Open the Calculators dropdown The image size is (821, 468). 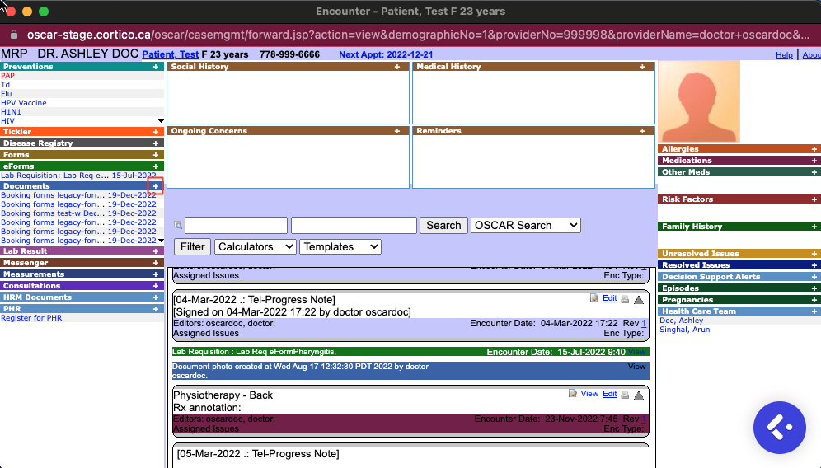256,246
